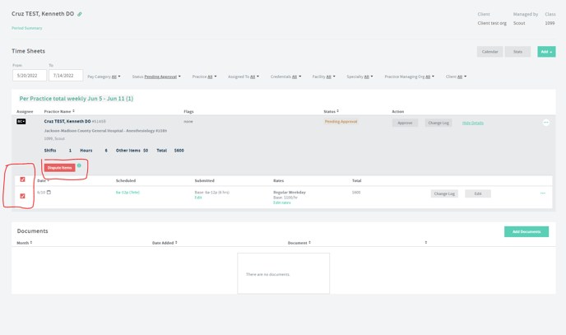This screenshot has width=566, height=335.
Task: Click the red Dispute Items button
Action: pyautogui.click(x=59, y=167)
